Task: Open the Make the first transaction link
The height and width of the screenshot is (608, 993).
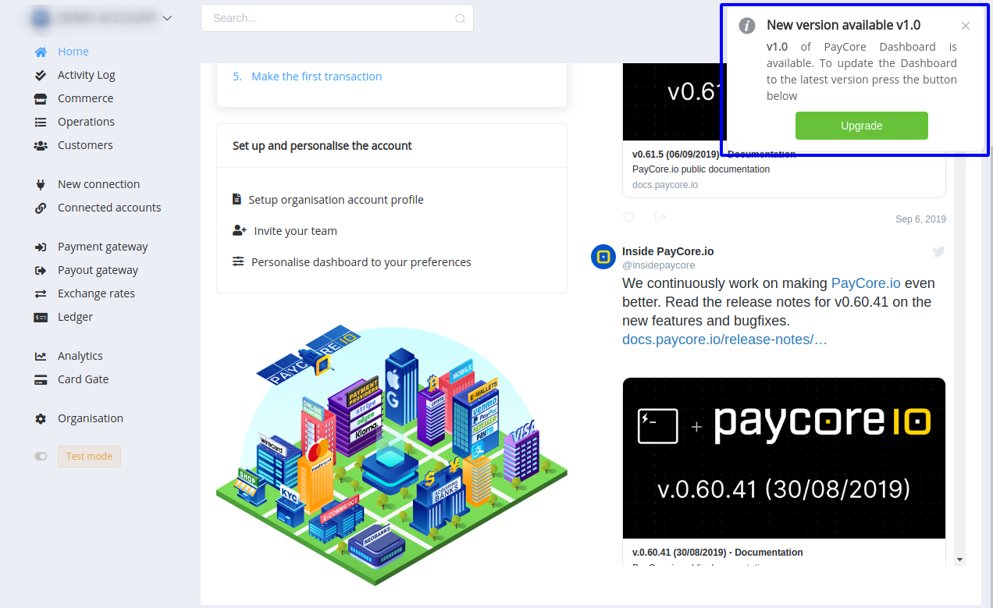Action: [317, 76]
